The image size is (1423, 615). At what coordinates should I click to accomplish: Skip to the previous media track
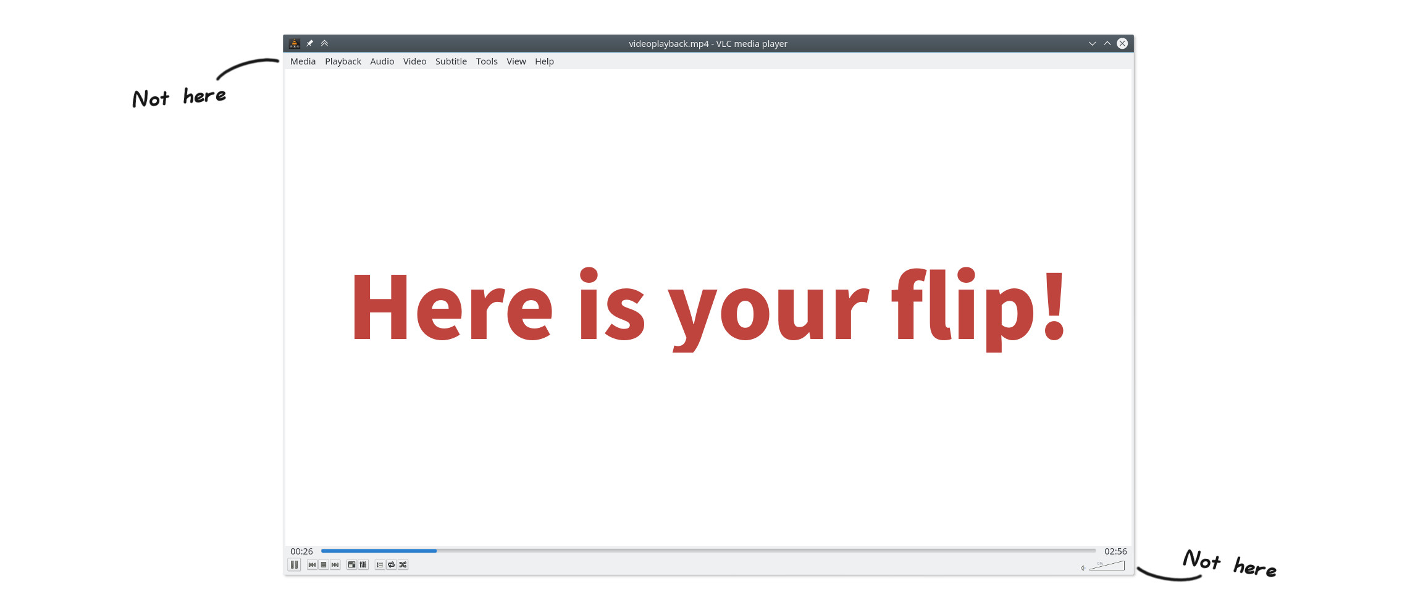click(312, 565)
